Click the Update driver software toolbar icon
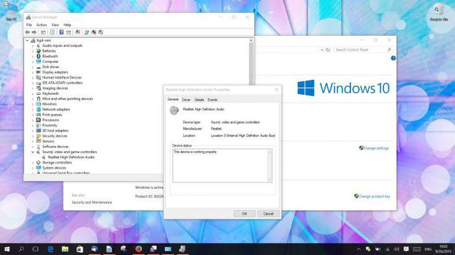This screenshot has width=455, height=255. pyautogui.click(x=86, y=32)
